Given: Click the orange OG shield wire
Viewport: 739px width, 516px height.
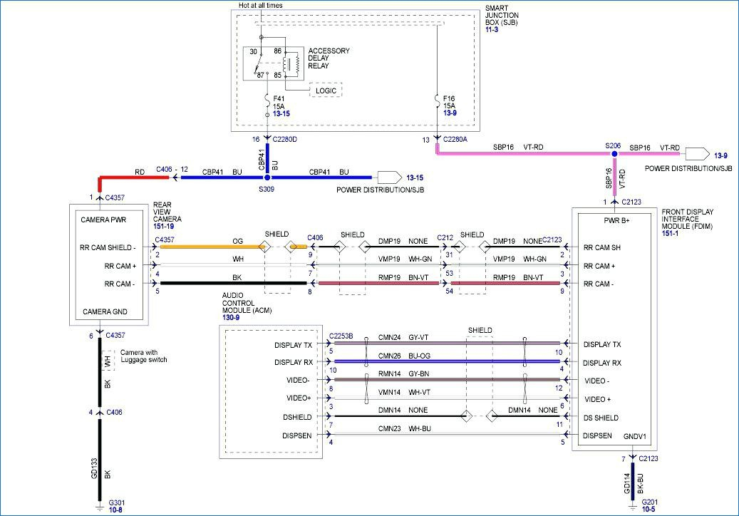Looking at the screenshot, I should pyautogui.click(x=212, y=247).
